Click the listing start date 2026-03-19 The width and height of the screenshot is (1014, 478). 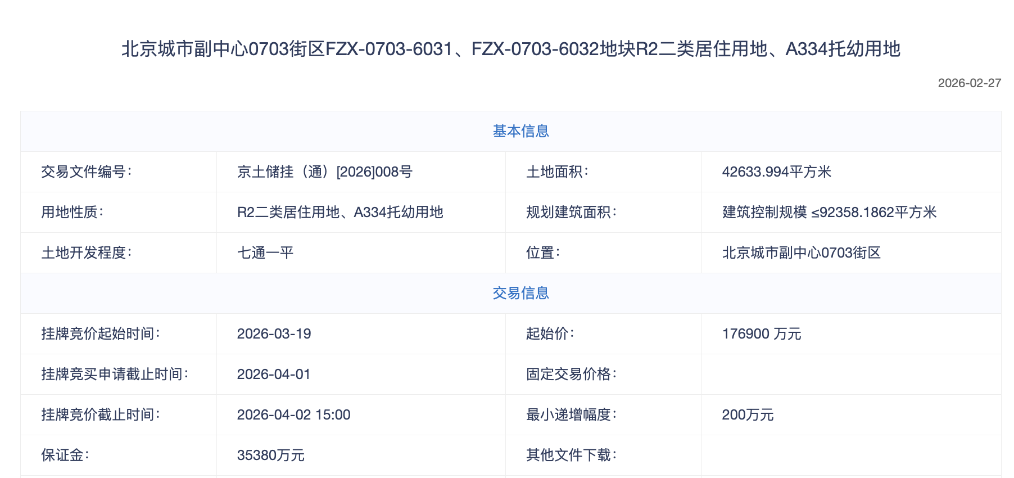[274, 334]
